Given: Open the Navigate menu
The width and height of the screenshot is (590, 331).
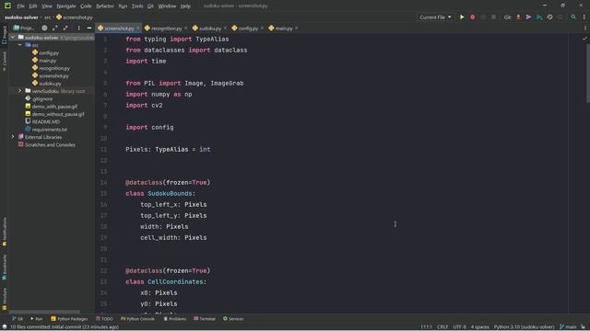Looking at the screenshot, I should point(66,6).
